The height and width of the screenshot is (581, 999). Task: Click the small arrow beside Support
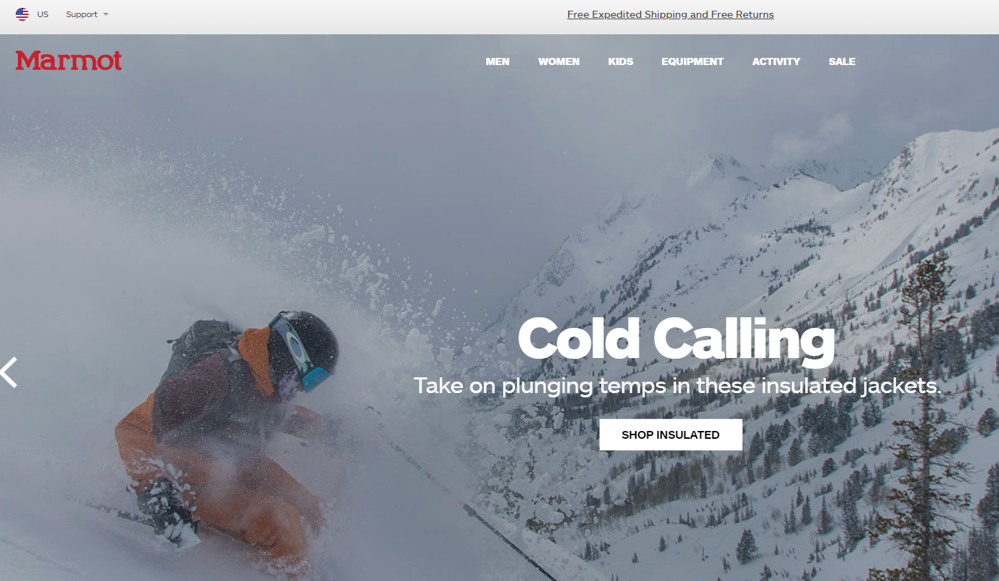[106, 14]
